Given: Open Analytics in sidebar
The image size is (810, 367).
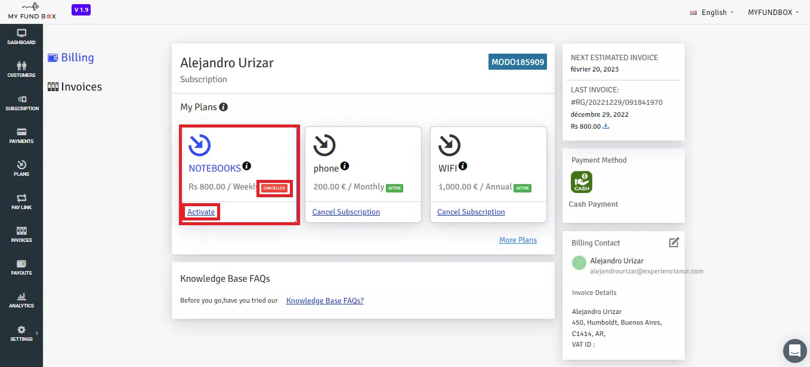Looking at the screenshot, I should (x=21, y=300).
